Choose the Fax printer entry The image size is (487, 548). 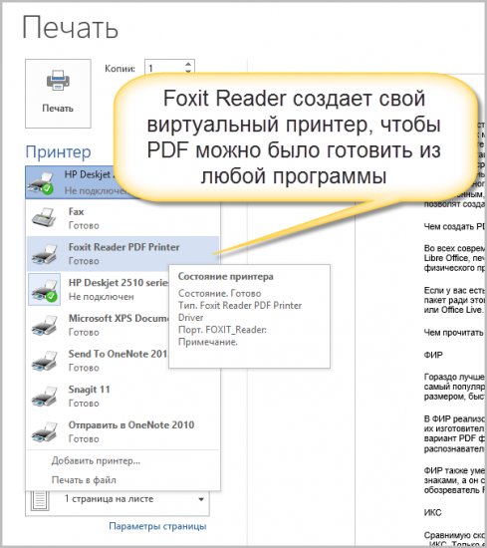122,218
